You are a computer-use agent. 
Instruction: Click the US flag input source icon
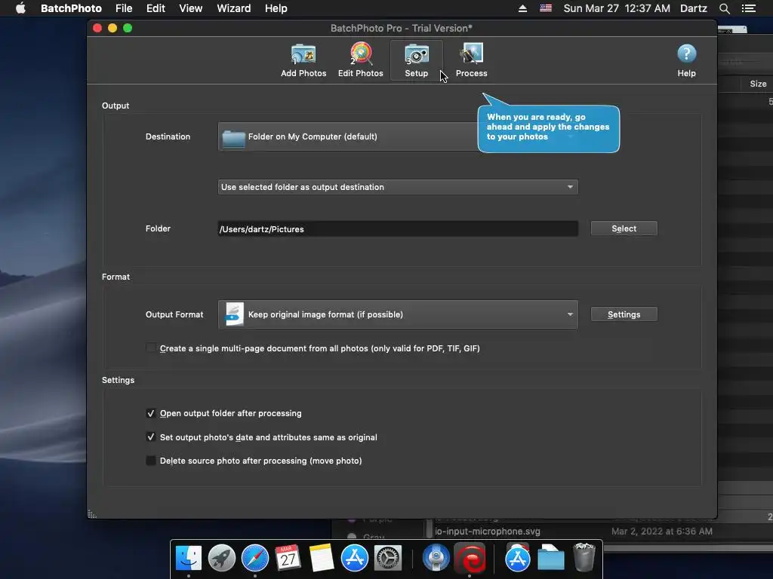pos(546,8)
